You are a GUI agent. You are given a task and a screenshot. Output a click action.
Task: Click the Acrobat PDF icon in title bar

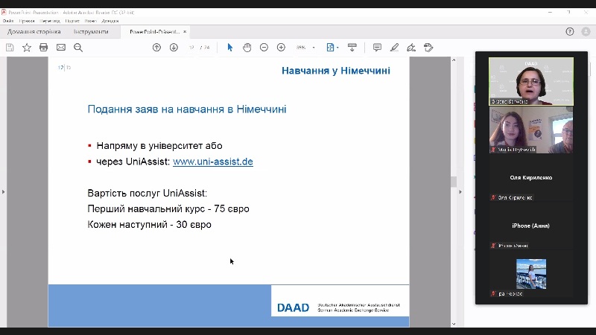tap(4, 12)
